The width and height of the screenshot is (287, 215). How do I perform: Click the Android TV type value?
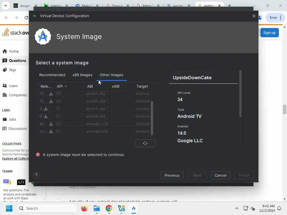[x=189, y=116]
